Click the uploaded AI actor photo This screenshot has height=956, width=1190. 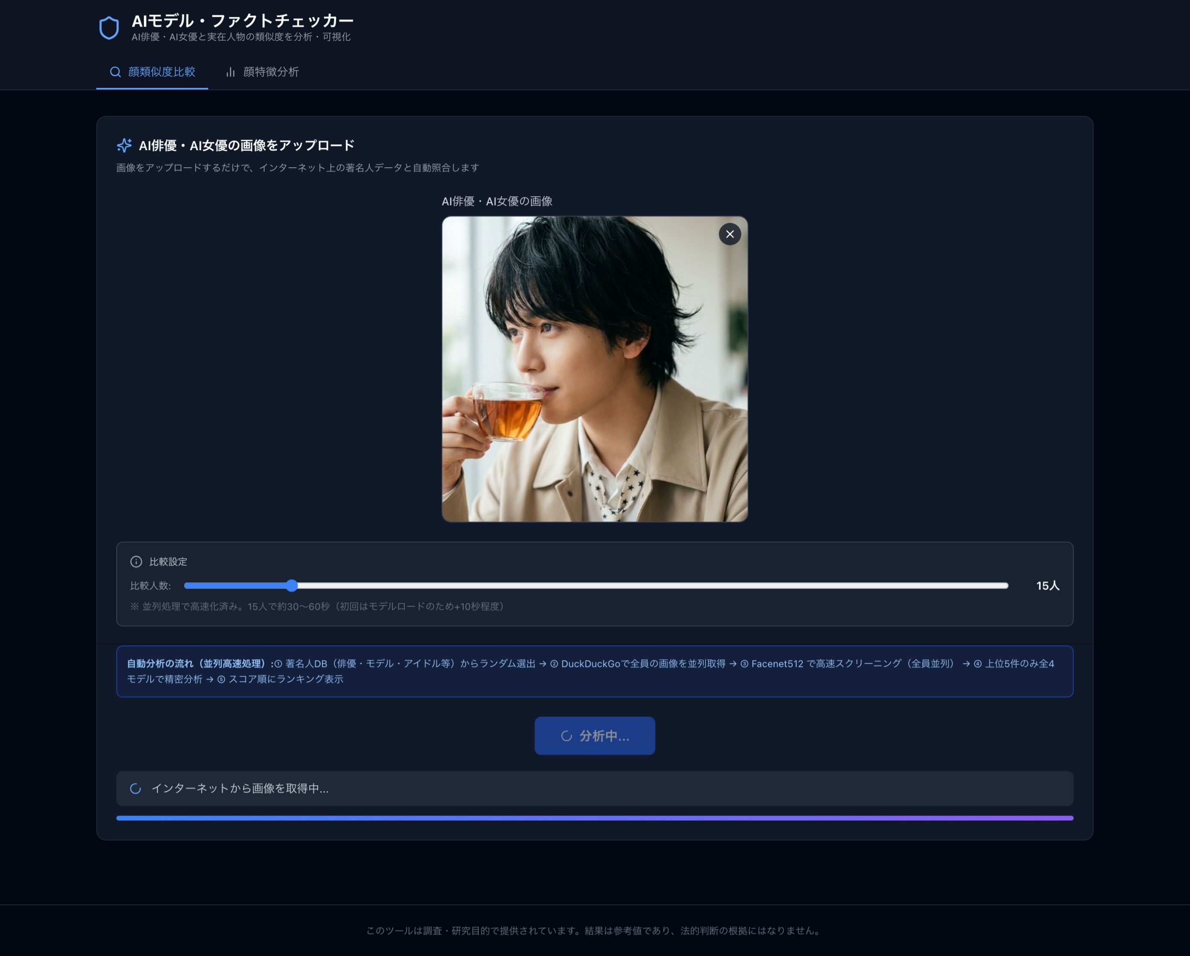click(x=595, y=369)
